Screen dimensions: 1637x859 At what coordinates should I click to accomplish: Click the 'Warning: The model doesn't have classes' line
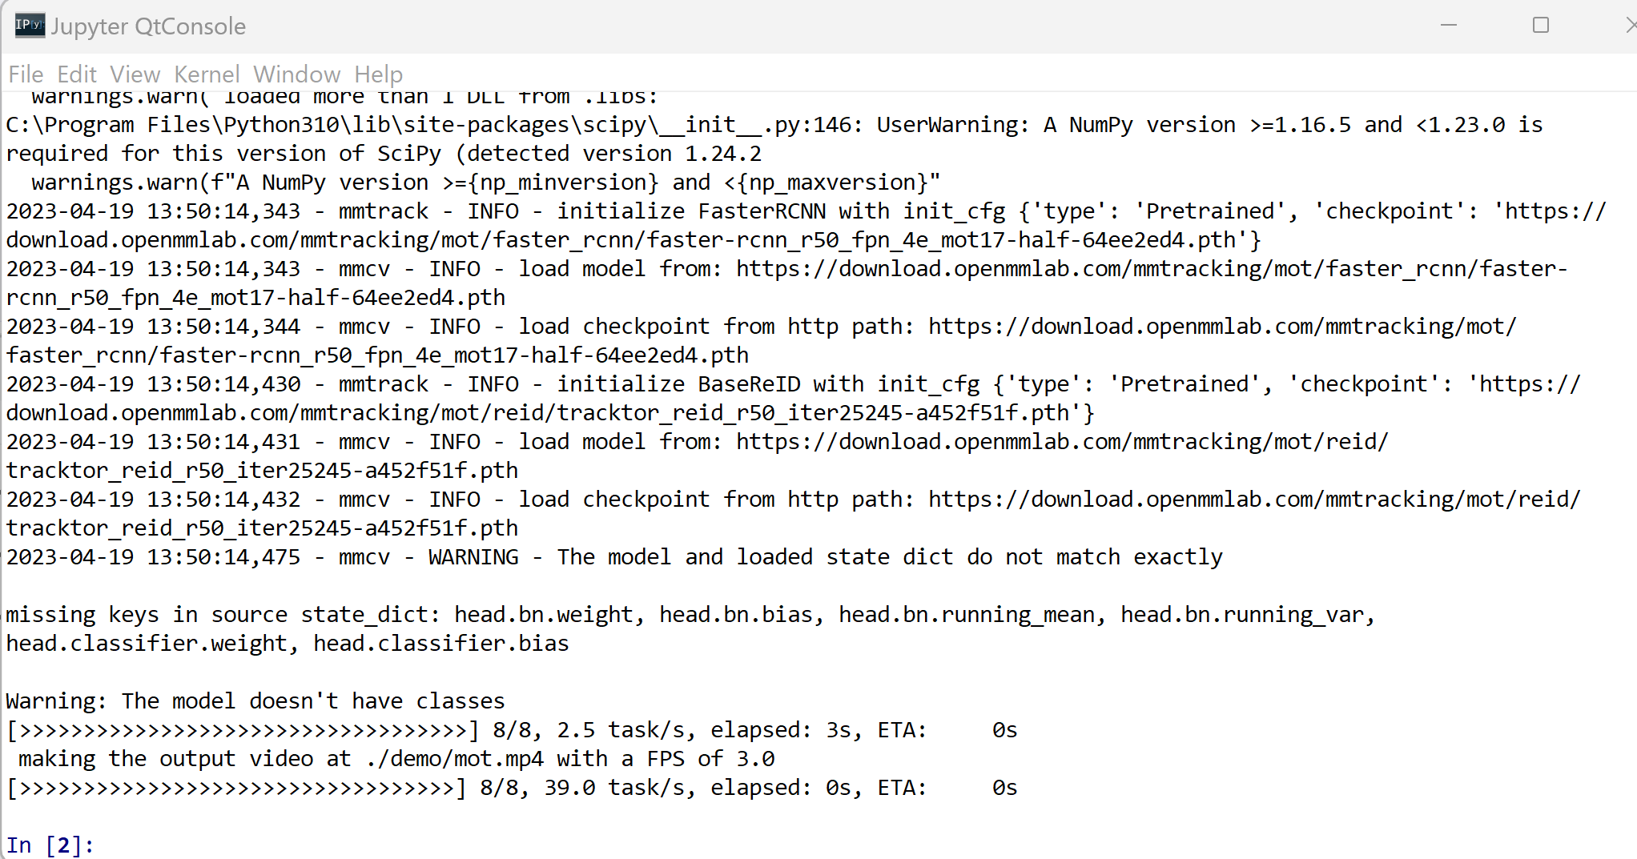coord(255,701)
